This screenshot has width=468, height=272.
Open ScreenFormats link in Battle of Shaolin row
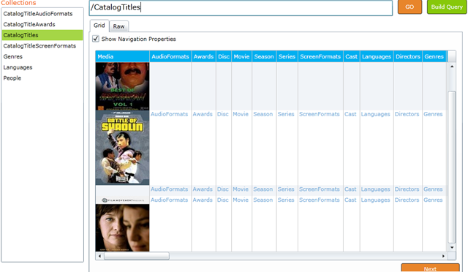coord(320,114)
